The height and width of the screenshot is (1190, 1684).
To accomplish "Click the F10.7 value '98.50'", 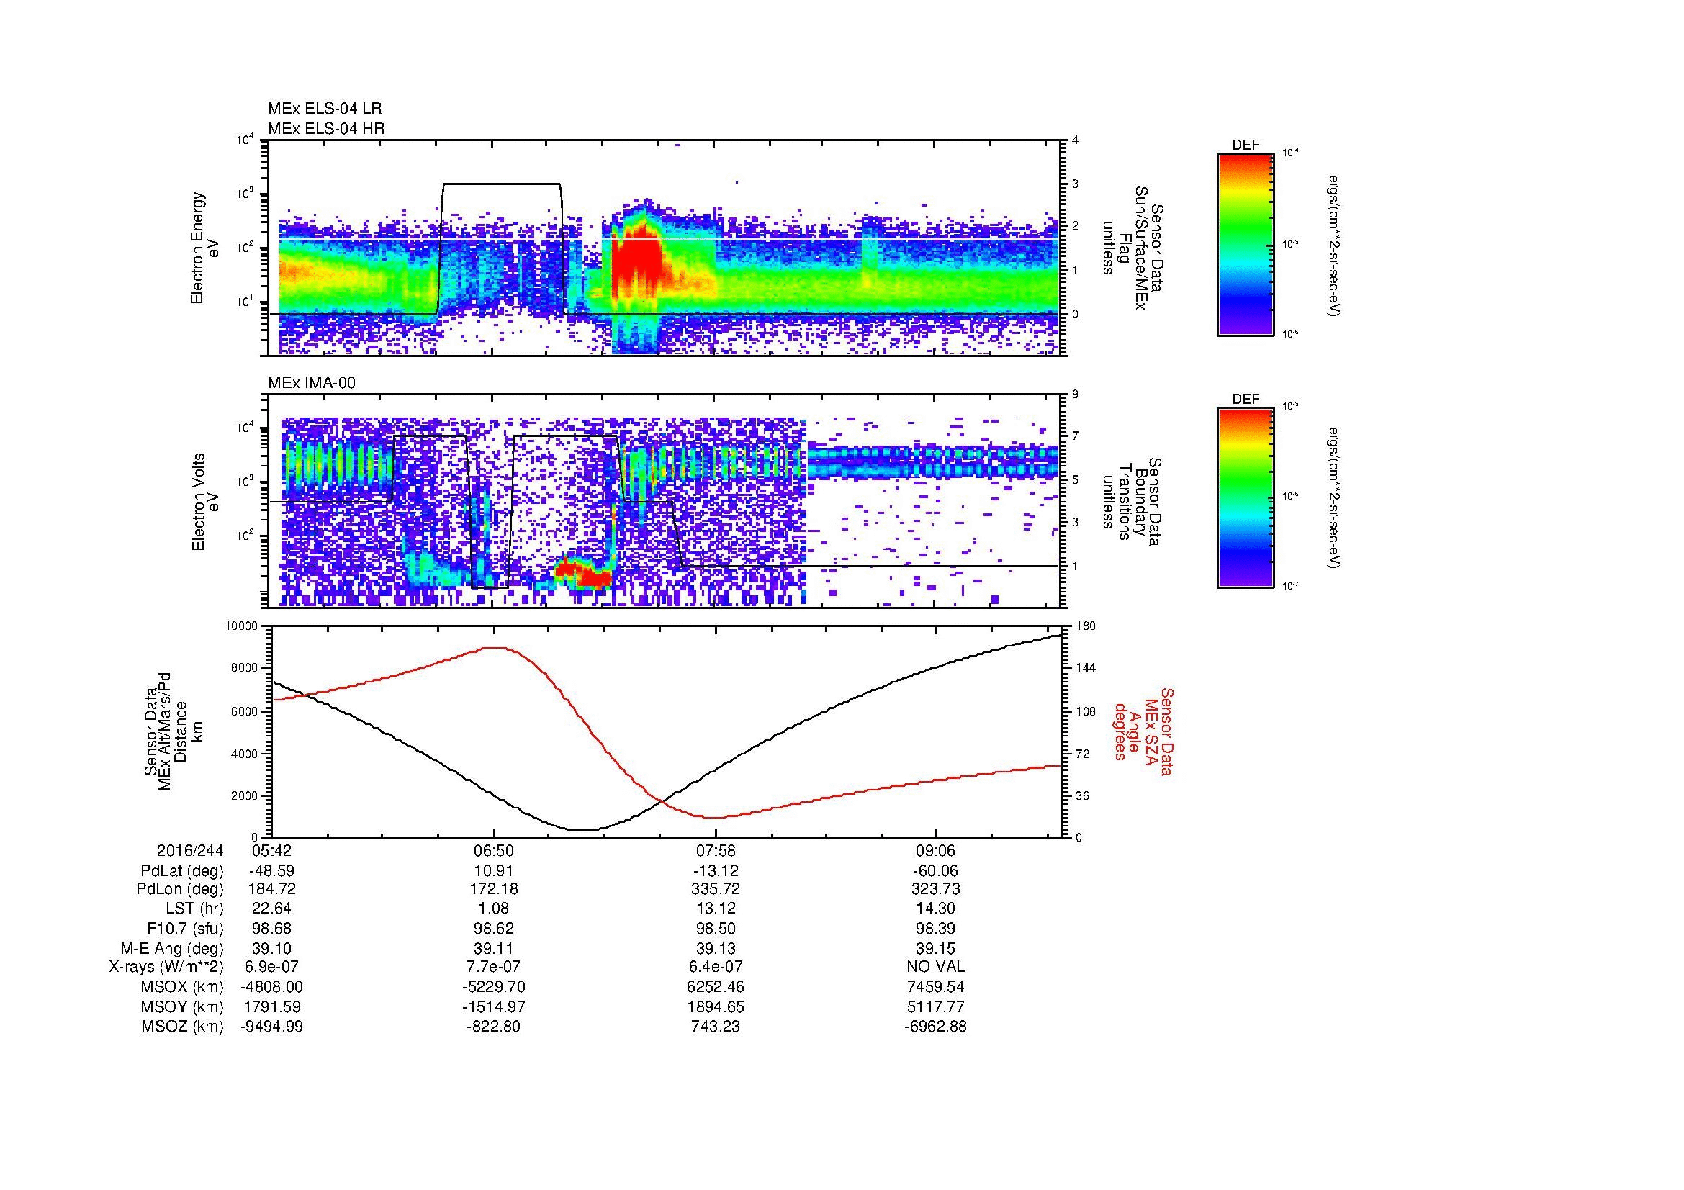I will point(715,928).
